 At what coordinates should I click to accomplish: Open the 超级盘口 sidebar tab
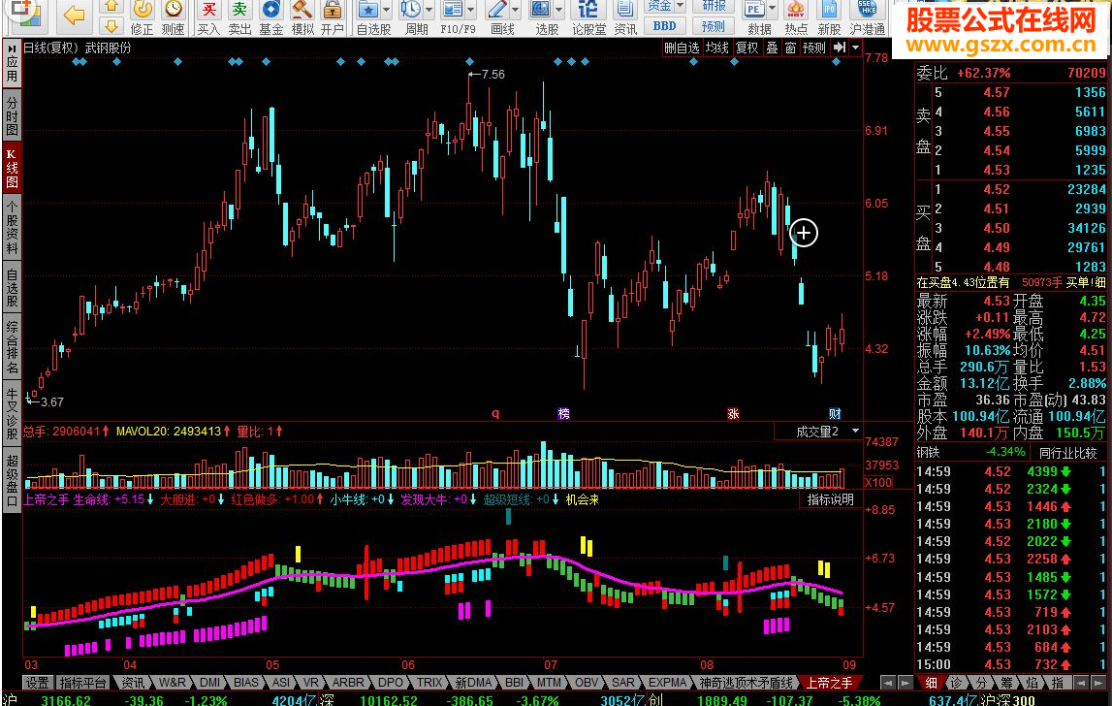[x=12, y=480]
